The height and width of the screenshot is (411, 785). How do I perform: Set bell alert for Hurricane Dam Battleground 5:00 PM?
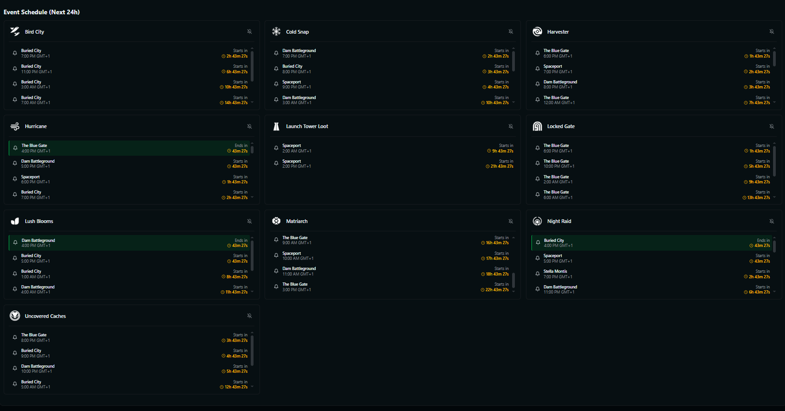pos(15,164)
